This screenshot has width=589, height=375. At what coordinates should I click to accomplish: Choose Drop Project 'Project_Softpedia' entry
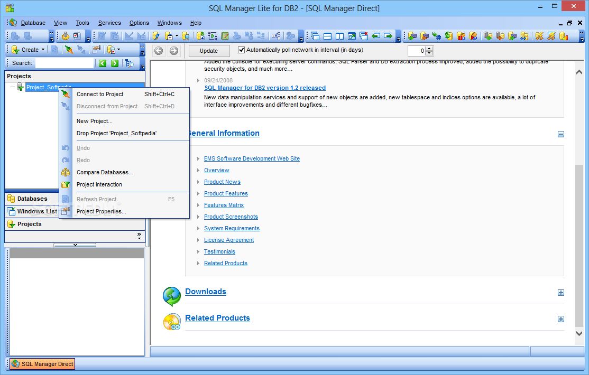click(124, 133)
